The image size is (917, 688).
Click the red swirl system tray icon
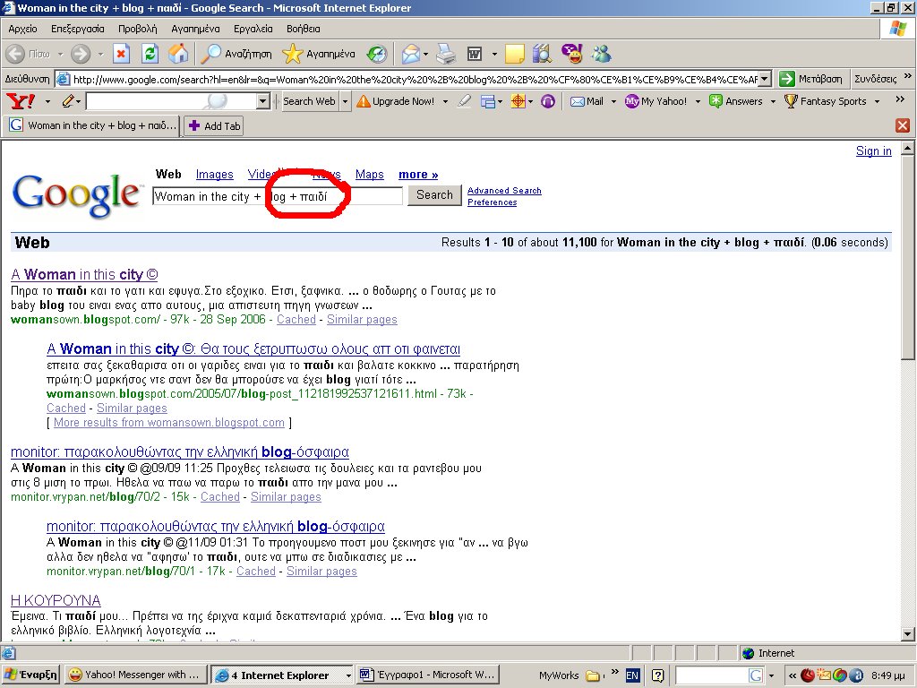[808, 675]
